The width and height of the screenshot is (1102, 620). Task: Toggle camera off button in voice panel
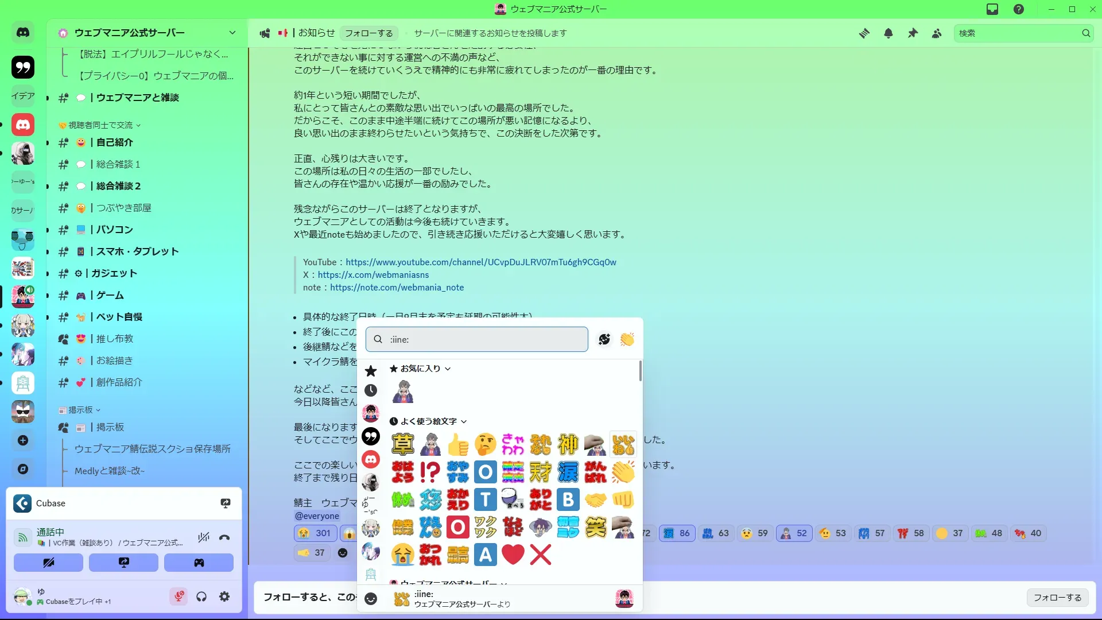point(48,563)
